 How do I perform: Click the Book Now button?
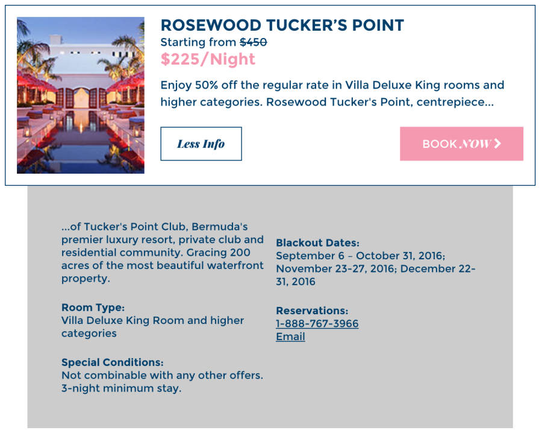461,144
